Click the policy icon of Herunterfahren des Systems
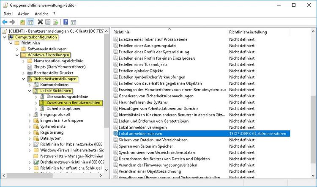The image size is (317, 187). [x=115, y=102]
